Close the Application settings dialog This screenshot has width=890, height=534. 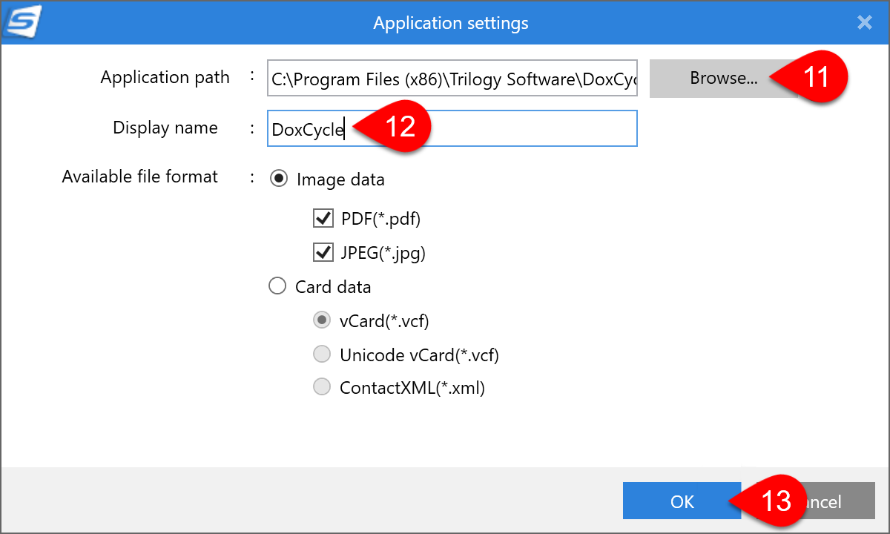[x=864, y=22]
